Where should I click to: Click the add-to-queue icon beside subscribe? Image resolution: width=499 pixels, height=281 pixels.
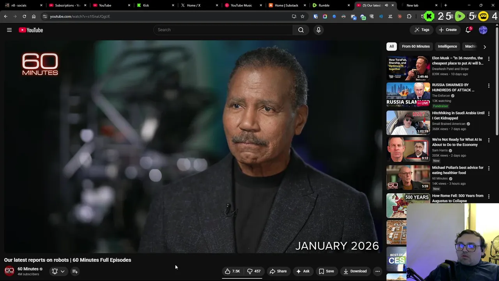click(x=75, y=271)
